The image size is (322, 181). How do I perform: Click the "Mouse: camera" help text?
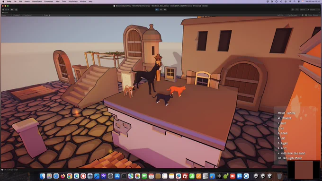(286, 113)
